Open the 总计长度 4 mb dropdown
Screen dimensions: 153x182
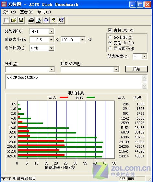click(x=51, y=48)
